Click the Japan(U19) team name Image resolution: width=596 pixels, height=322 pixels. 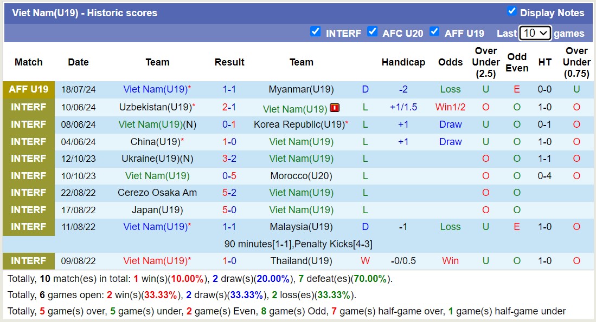click(x=157, y=210)
